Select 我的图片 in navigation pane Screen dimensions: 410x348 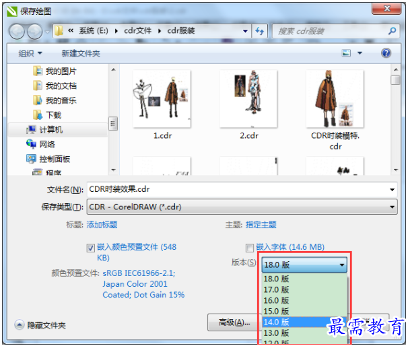tap(55, 71)
